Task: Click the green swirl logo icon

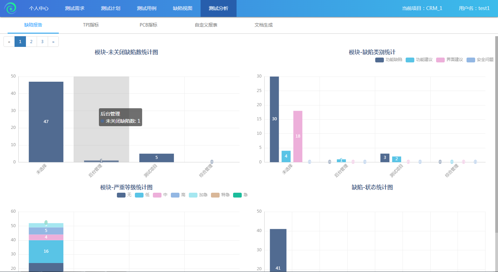Action: tap(10, 8)
